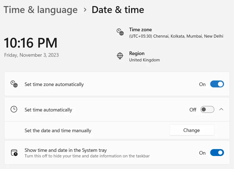The image size is (234, 169).
Task: Click the calendar-clock icon for System tray setting
Action: pyautogui.click(x=14, y=153)
